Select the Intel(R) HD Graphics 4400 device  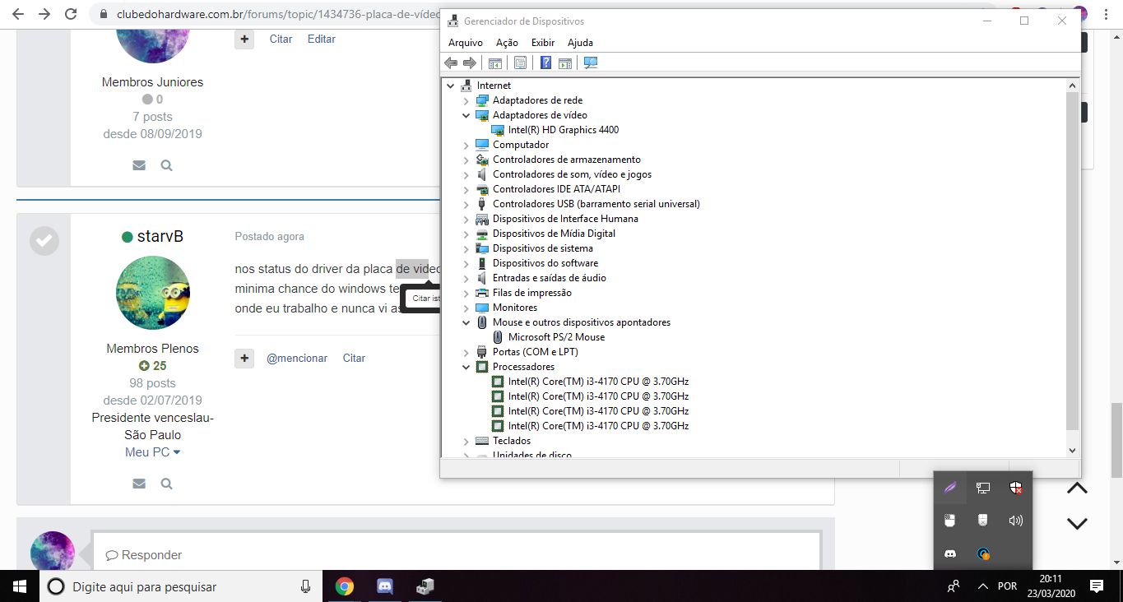564,130
